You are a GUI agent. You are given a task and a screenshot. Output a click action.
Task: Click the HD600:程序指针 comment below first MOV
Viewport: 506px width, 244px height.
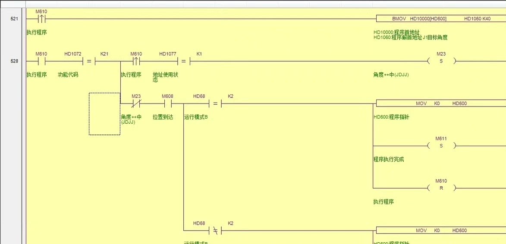[x=391, y=117]
